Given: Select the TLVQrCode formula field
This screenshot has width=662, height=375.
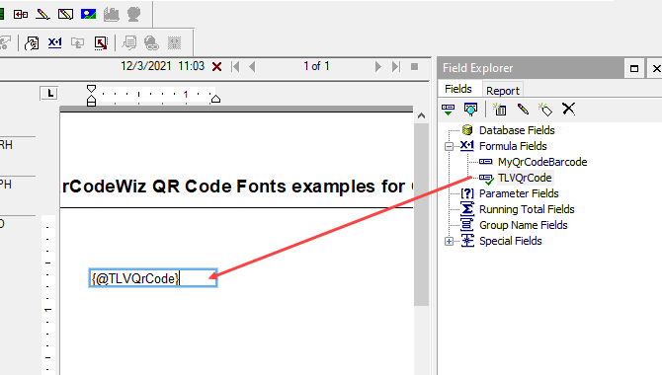Looking at the screenshot, I should pyautogui.click(x=525, y=178).
